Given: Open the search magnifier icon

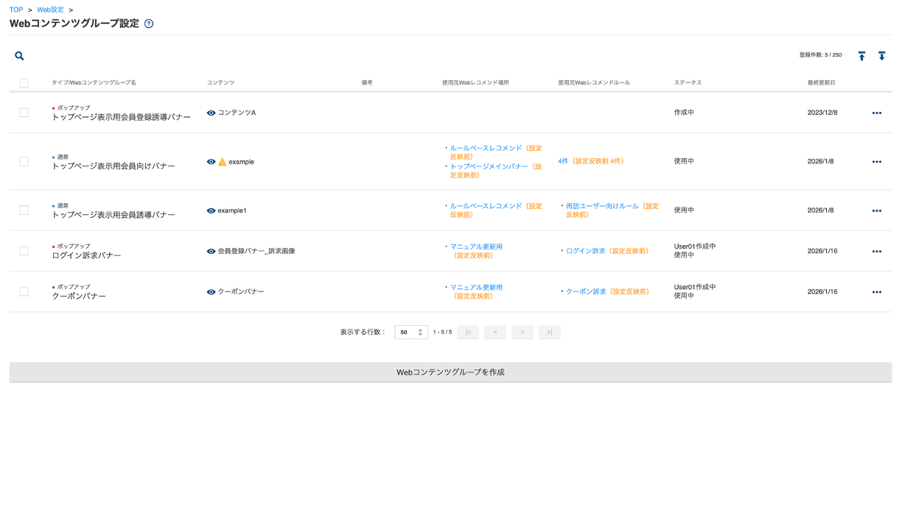Looking at the screenshot, I should coord(19,56).
